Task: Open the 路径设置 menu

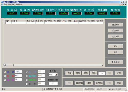Action: 19,4
